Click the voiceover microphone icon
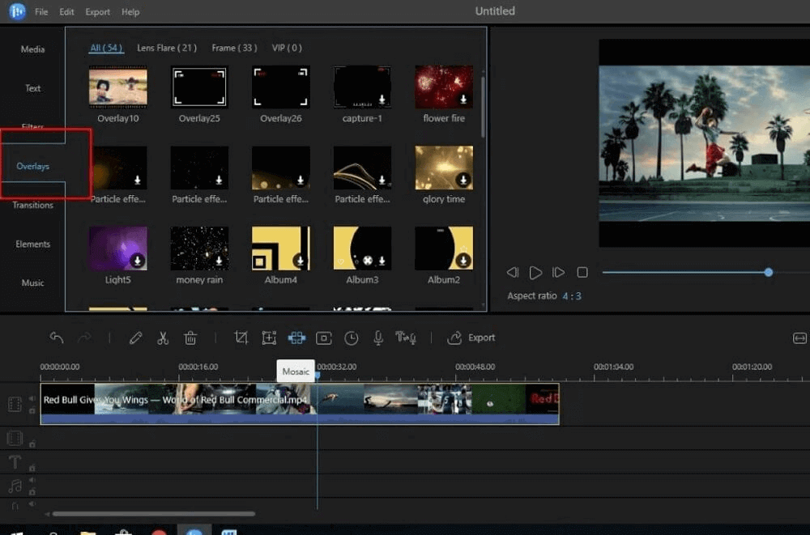The image size is (810, 535). 378,338
